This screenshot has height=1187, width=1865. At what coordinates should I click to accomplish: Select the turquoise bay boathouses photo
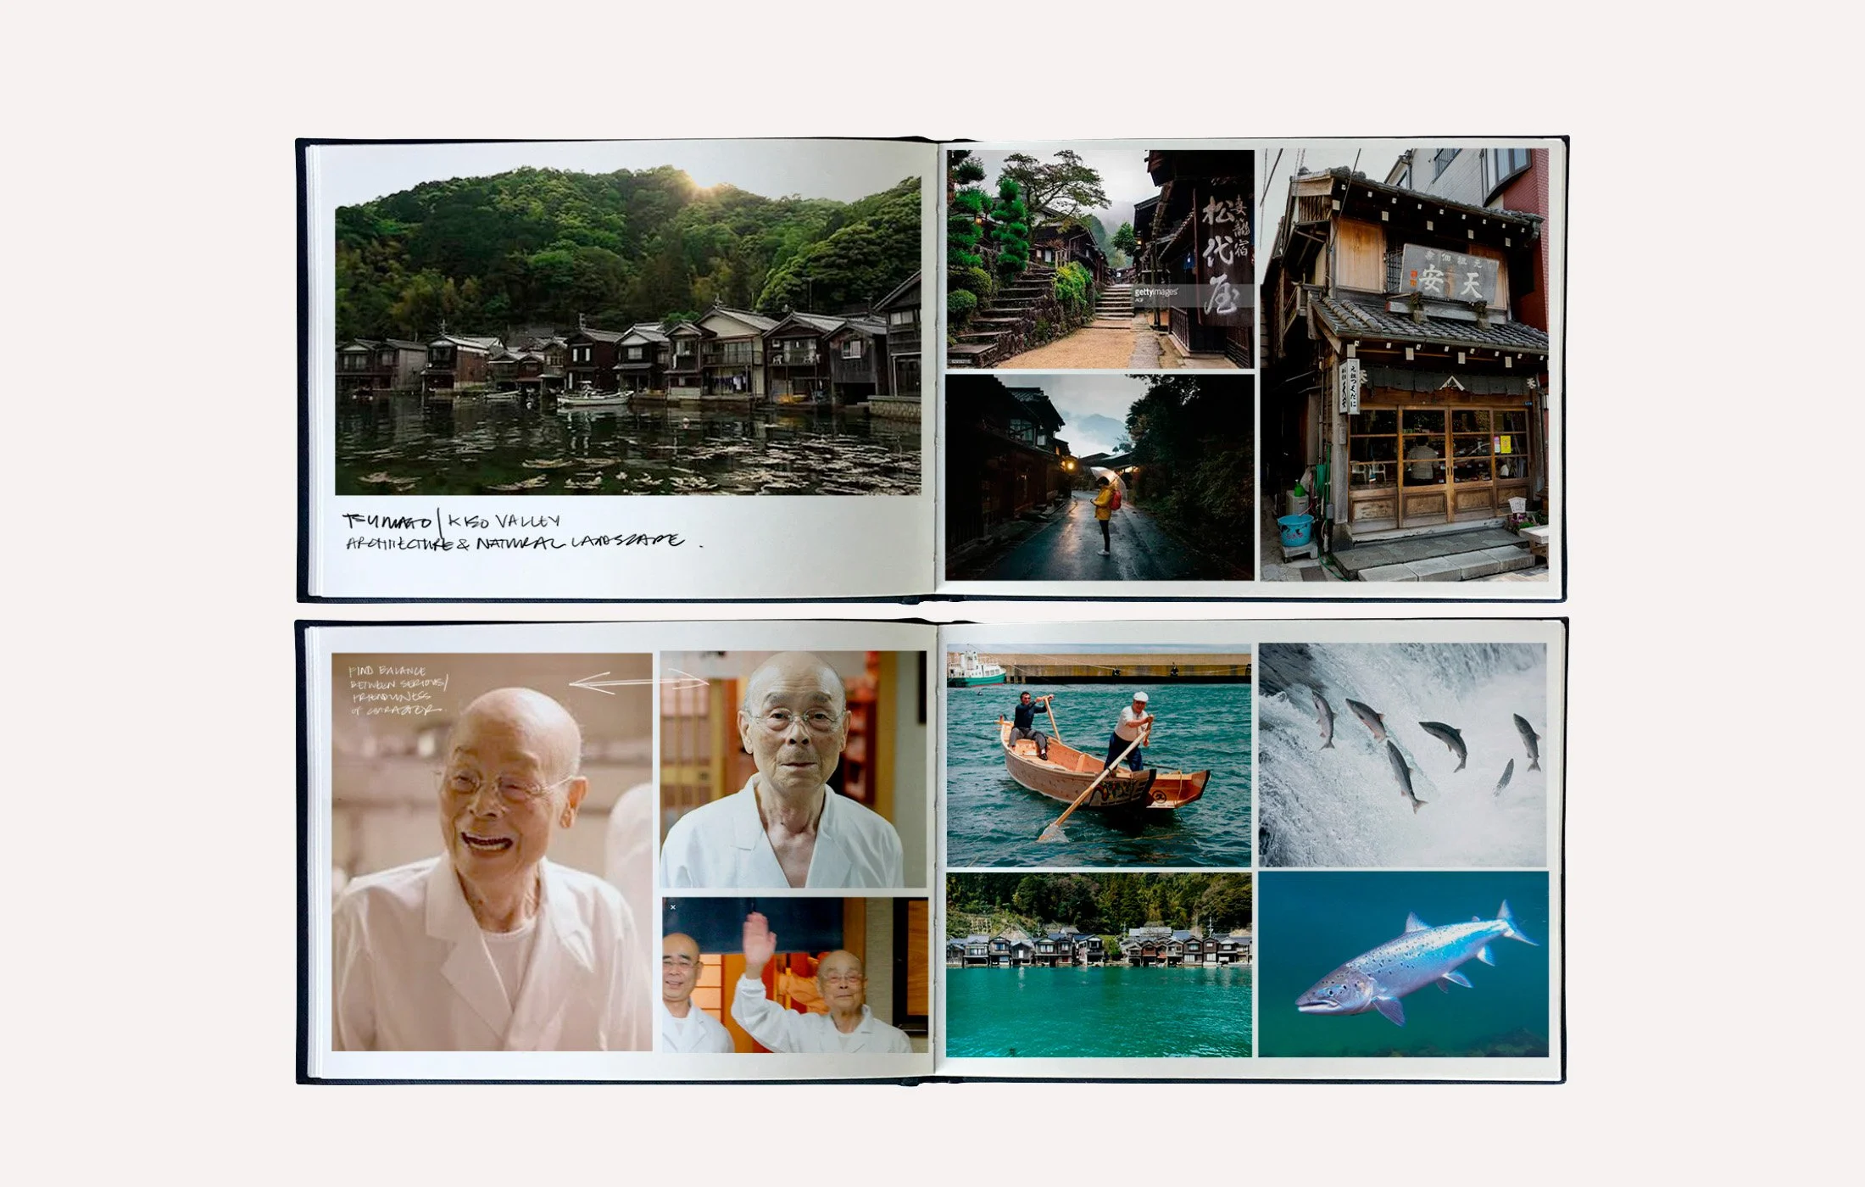(1099, 965)
